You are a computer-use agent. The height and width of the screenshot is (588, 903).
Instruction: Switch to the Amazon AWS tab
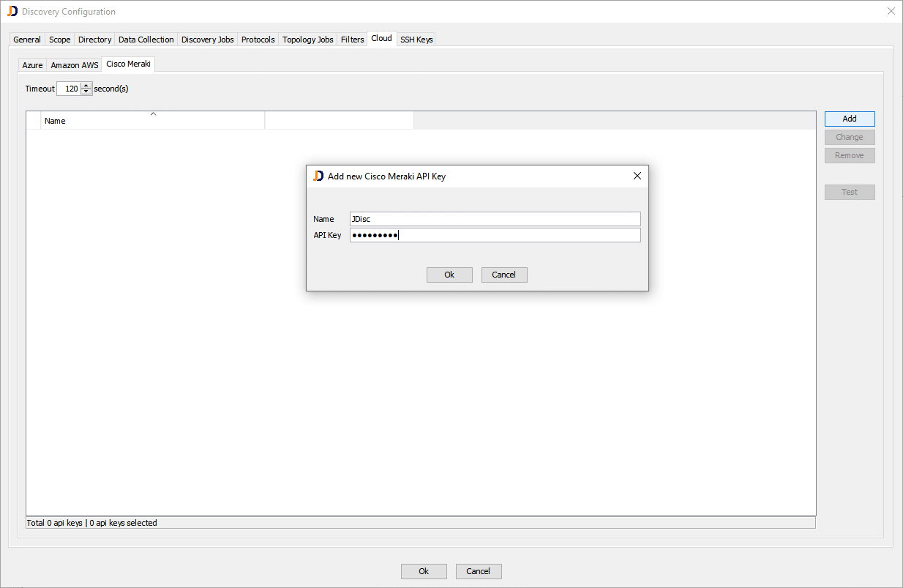tap(74, 64)
